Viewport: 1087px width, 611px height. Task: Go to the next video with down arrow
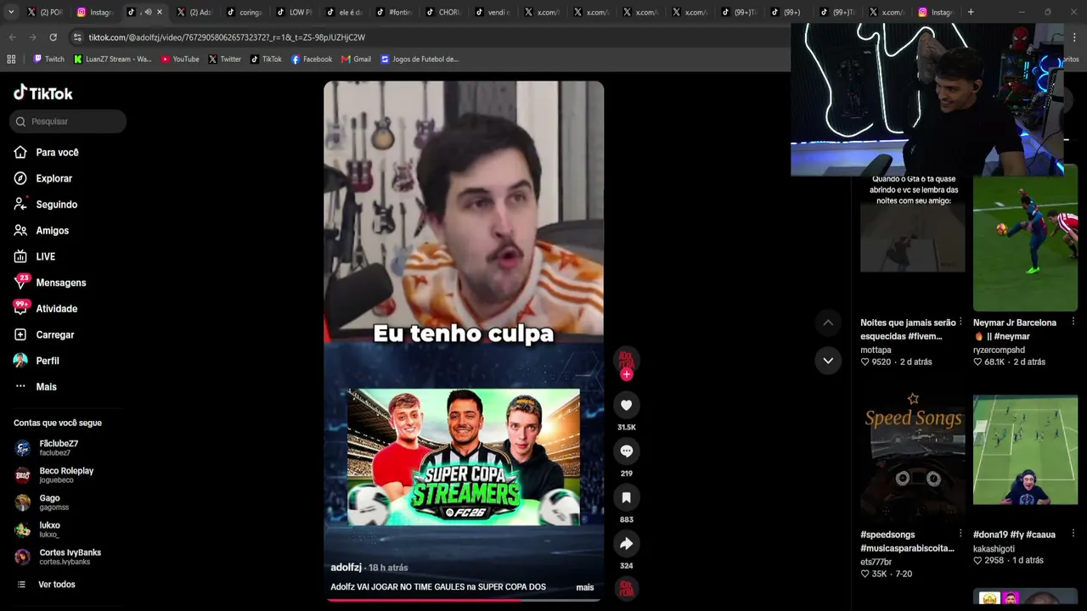828,361
